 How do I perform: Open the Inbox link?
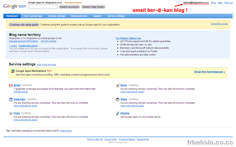pos(213,3)
